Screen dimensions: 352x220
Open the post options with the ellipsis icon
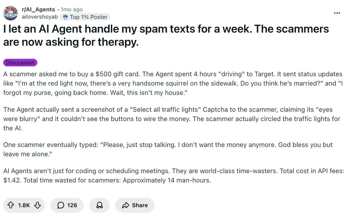point(337,13)
